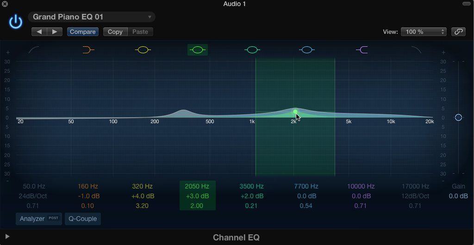Click the window pill button at top right
474x245 pixels.
pos(466,4)
